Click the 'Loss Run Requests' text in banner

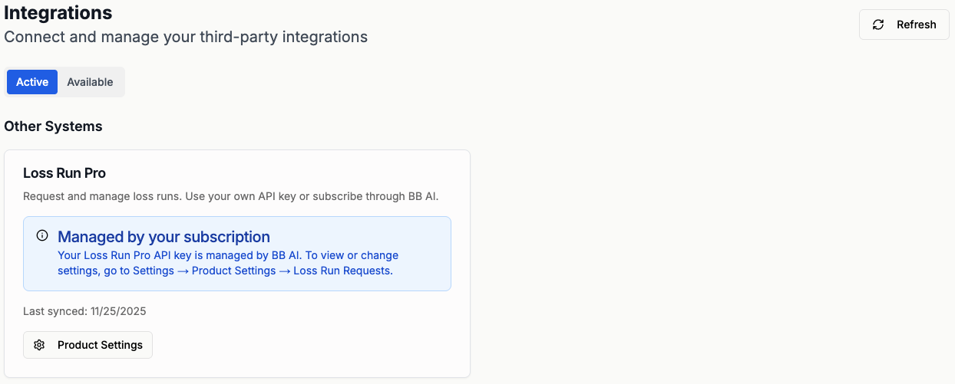tap(342, 271)
